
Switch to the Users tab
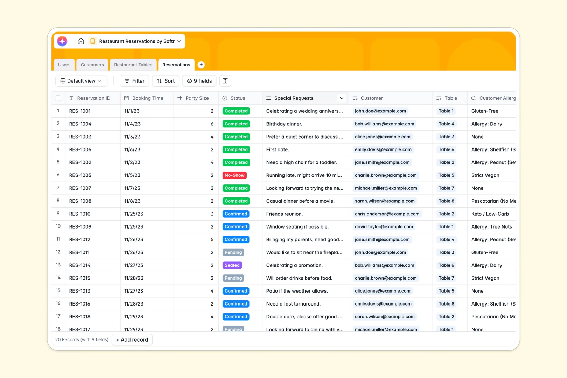click(64, 65)
